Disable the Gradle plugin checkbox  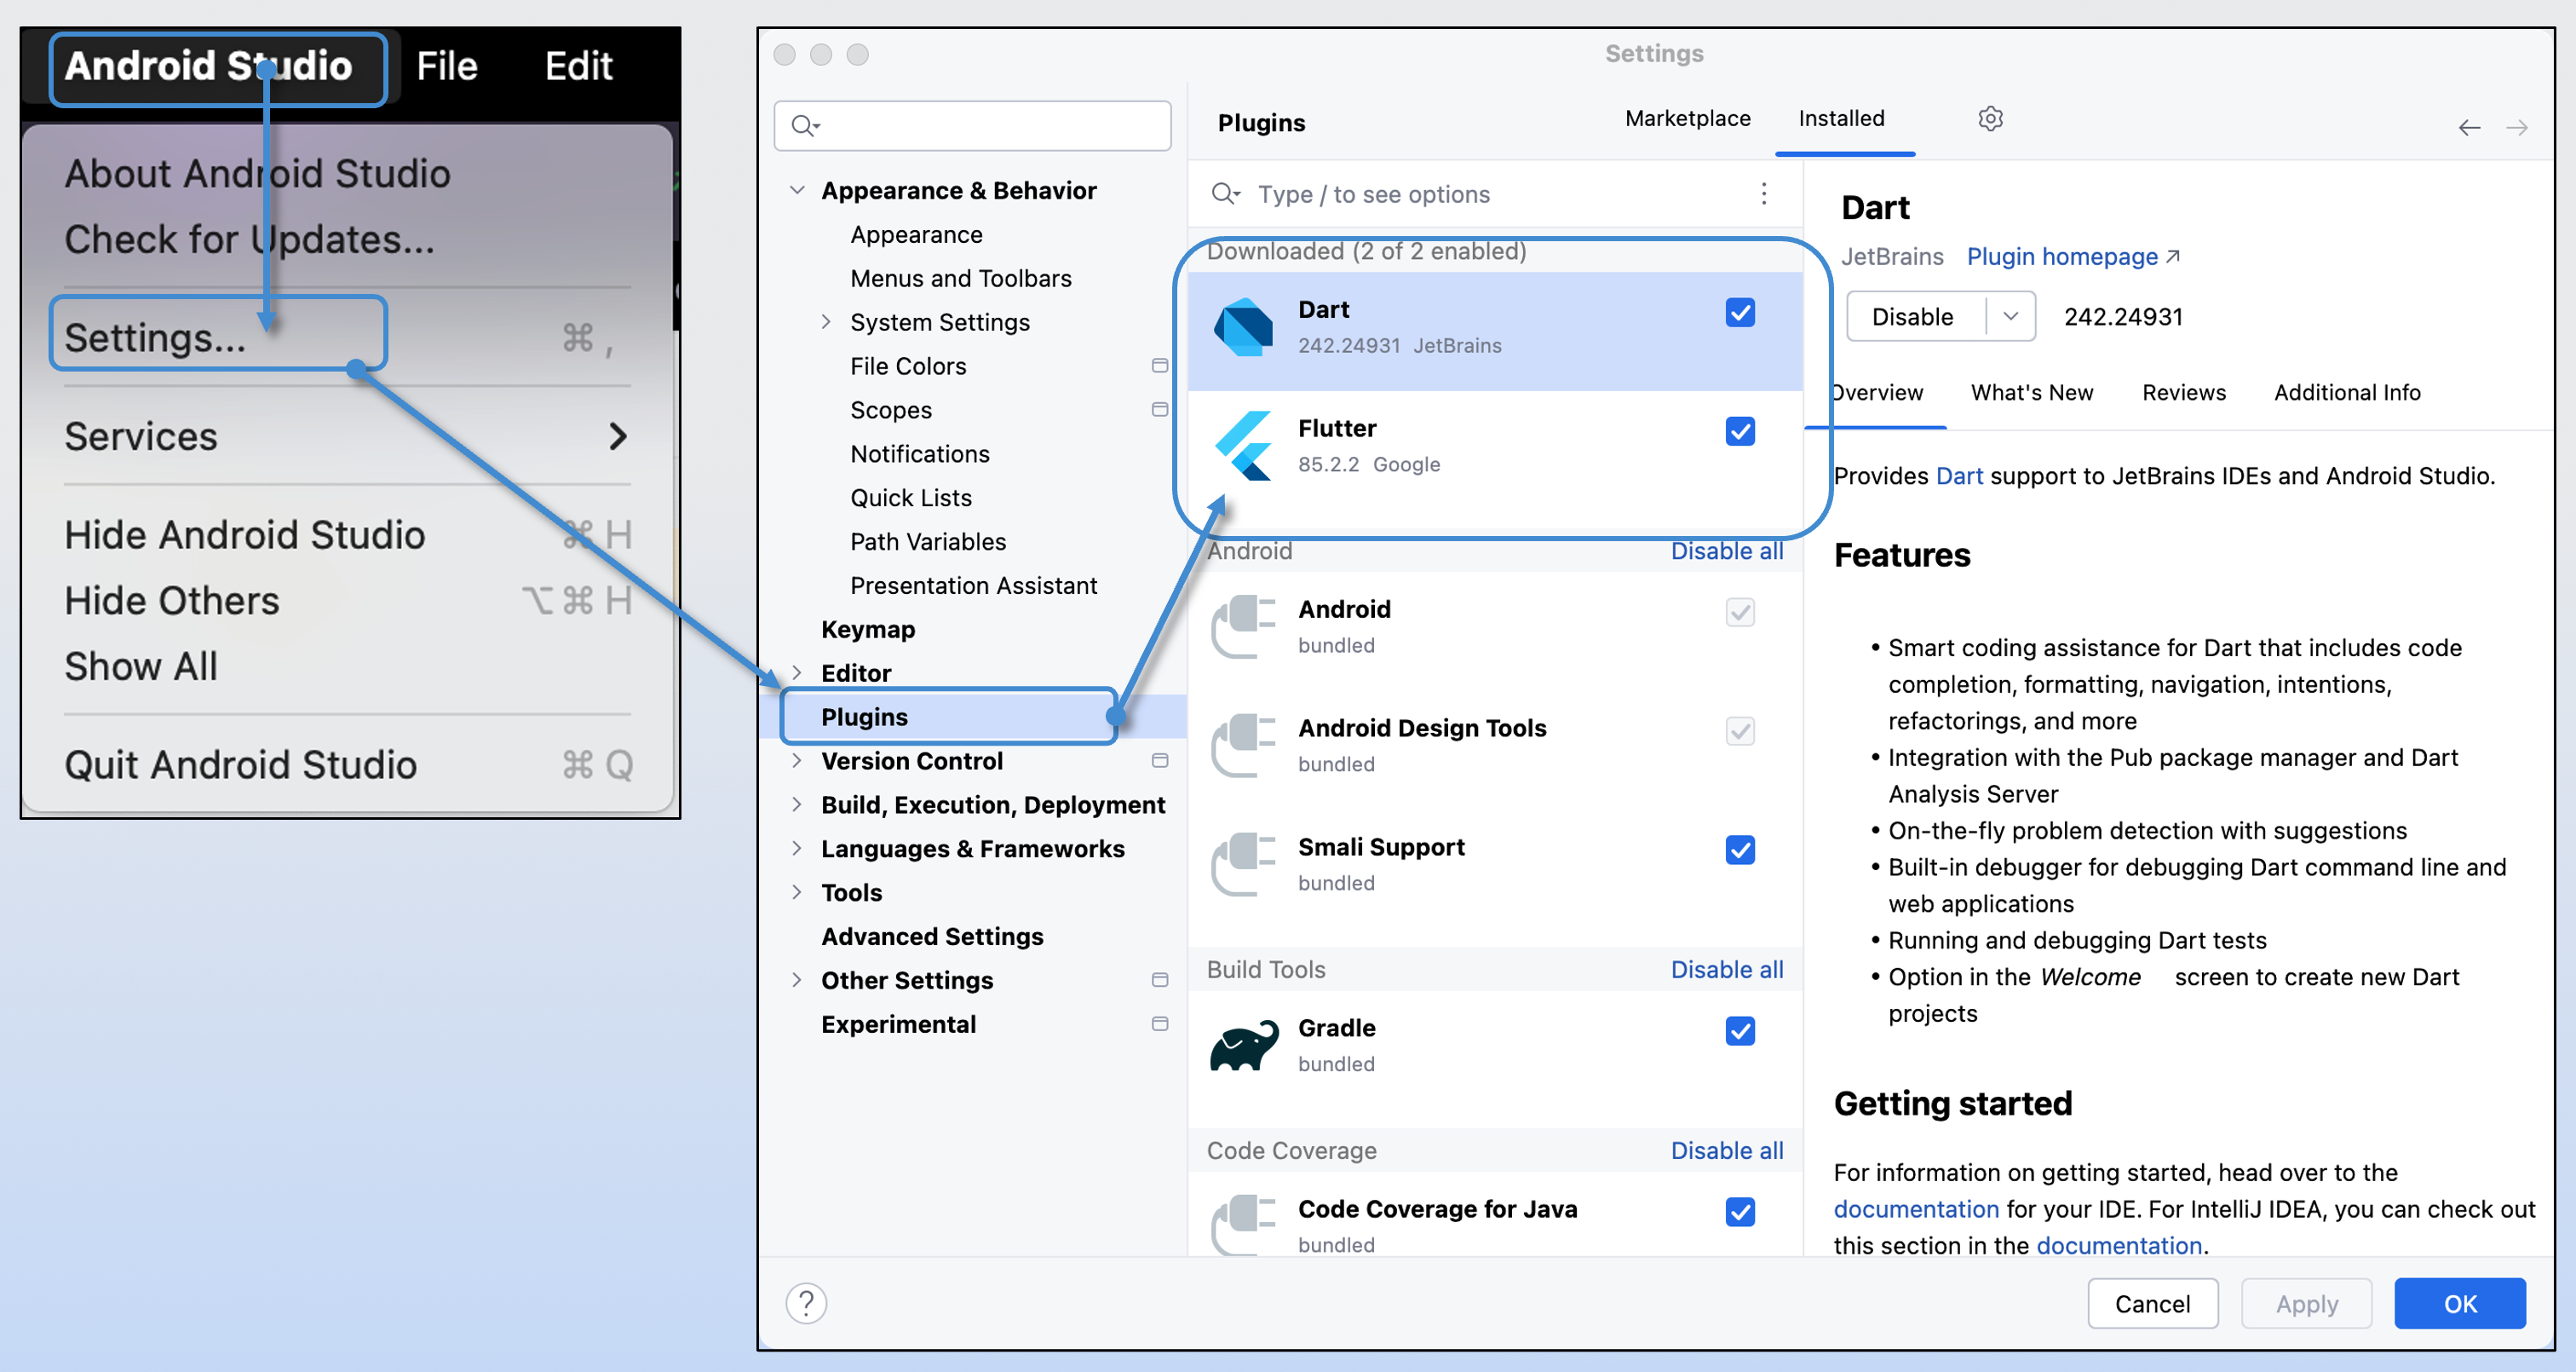point(1740,1031)
